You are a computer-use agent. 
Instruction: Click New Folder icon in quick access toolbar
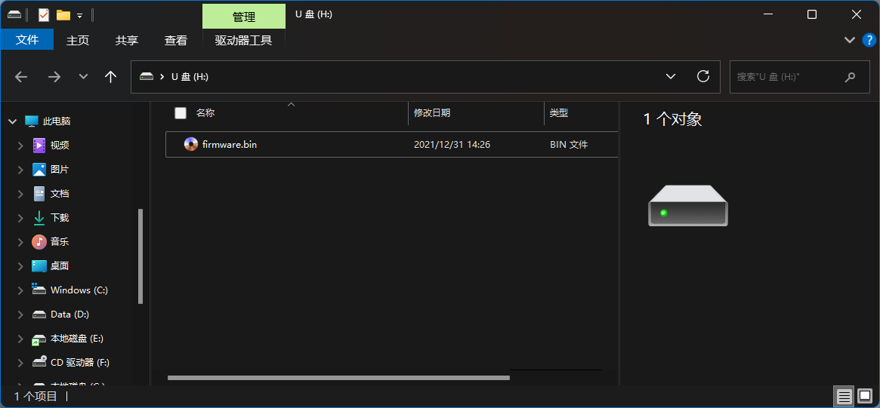coord(63,15)
